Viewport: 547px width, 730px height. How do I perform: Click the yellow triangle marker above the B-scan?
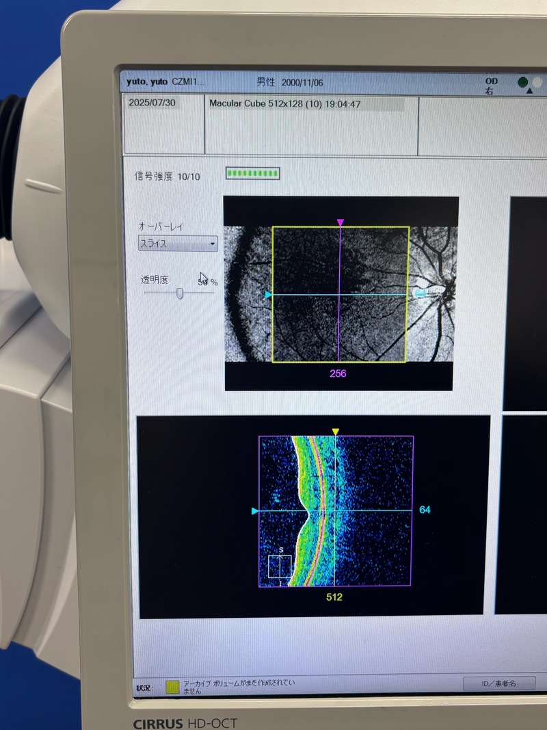[x=335, y=431]
